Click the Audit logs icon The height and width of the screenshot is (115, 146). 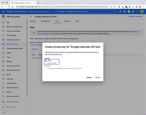(3, 79)
